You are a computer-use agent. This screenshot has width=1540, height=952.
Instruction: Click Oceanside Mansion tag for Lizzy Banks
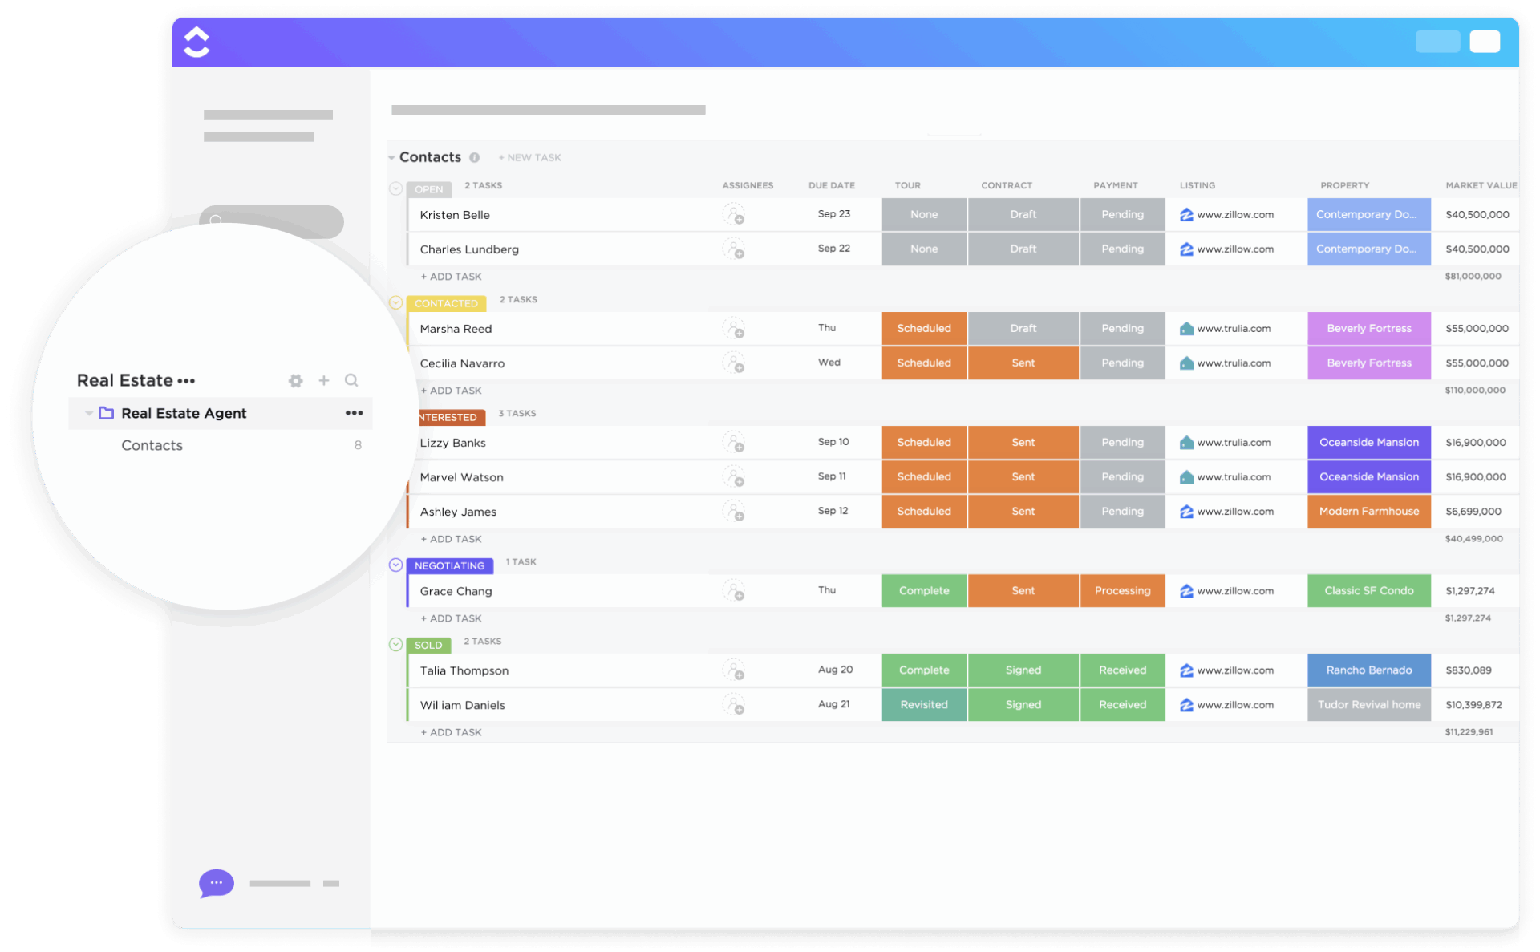pyautogui.click(x=1368, y=443)
